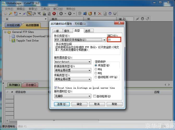This screenshot has width=175, height=130.
Task: Open 协议类型 protocol dropdown
Action: point(80,40)
